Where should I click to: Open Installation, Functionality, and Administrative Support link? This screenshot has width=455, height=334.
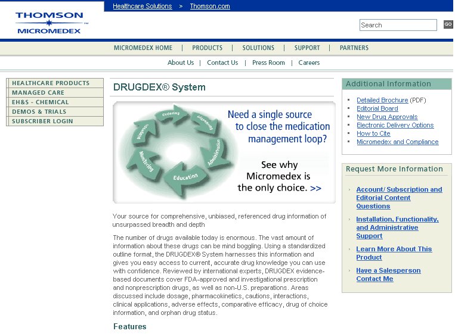pos(397,227)
